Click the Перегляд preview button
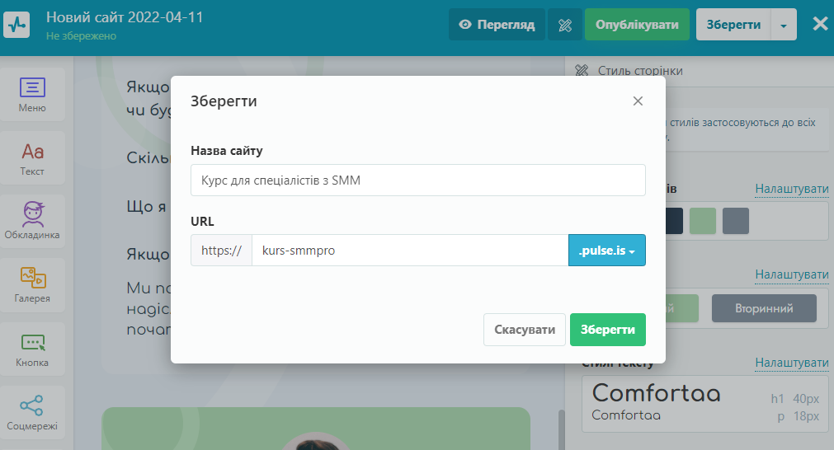The image size is (834, 450). point(497,25)
